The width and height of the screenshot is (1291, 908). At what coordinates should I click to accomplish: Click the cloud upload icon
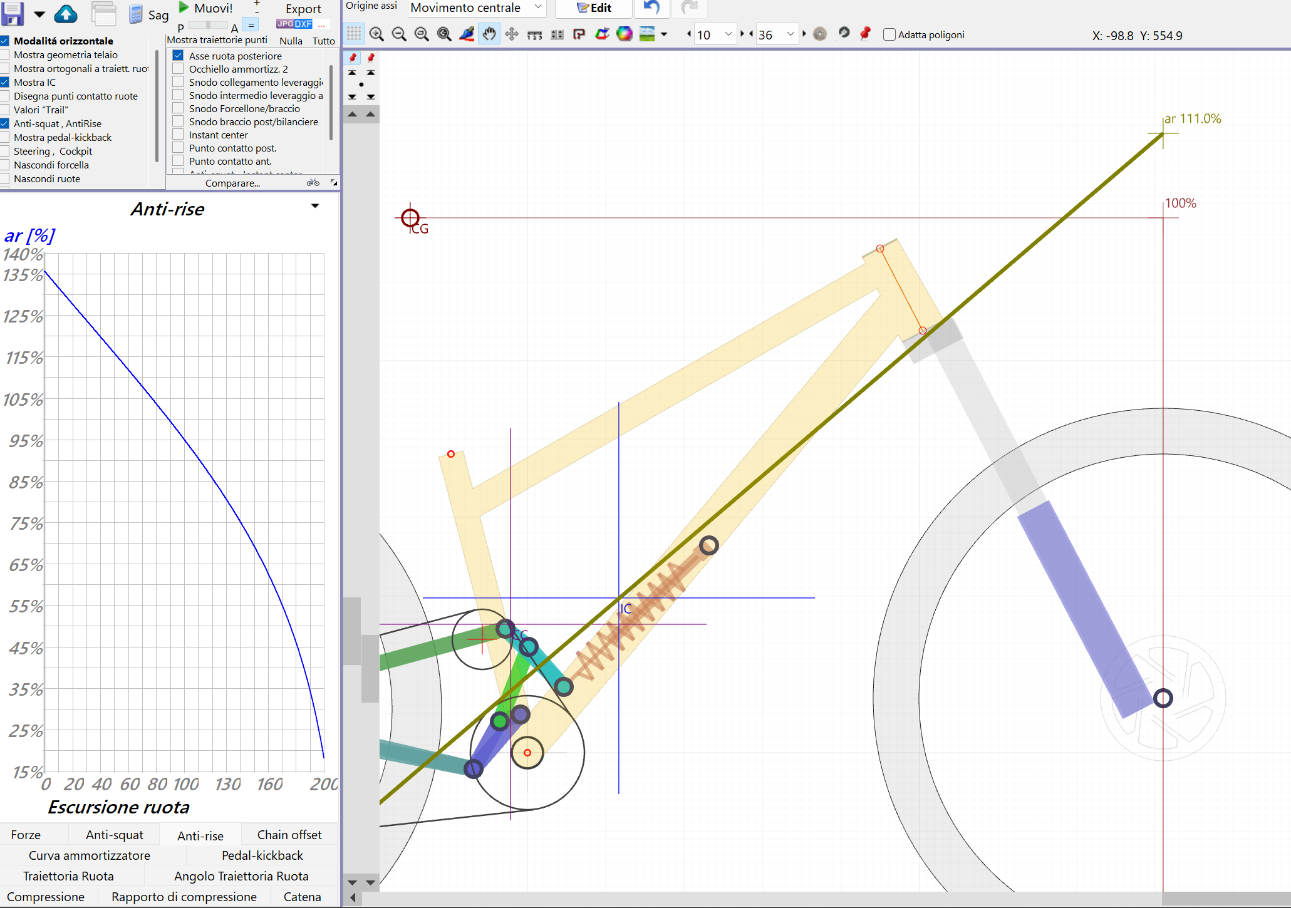pyautogui.click(x=65, y=14)
